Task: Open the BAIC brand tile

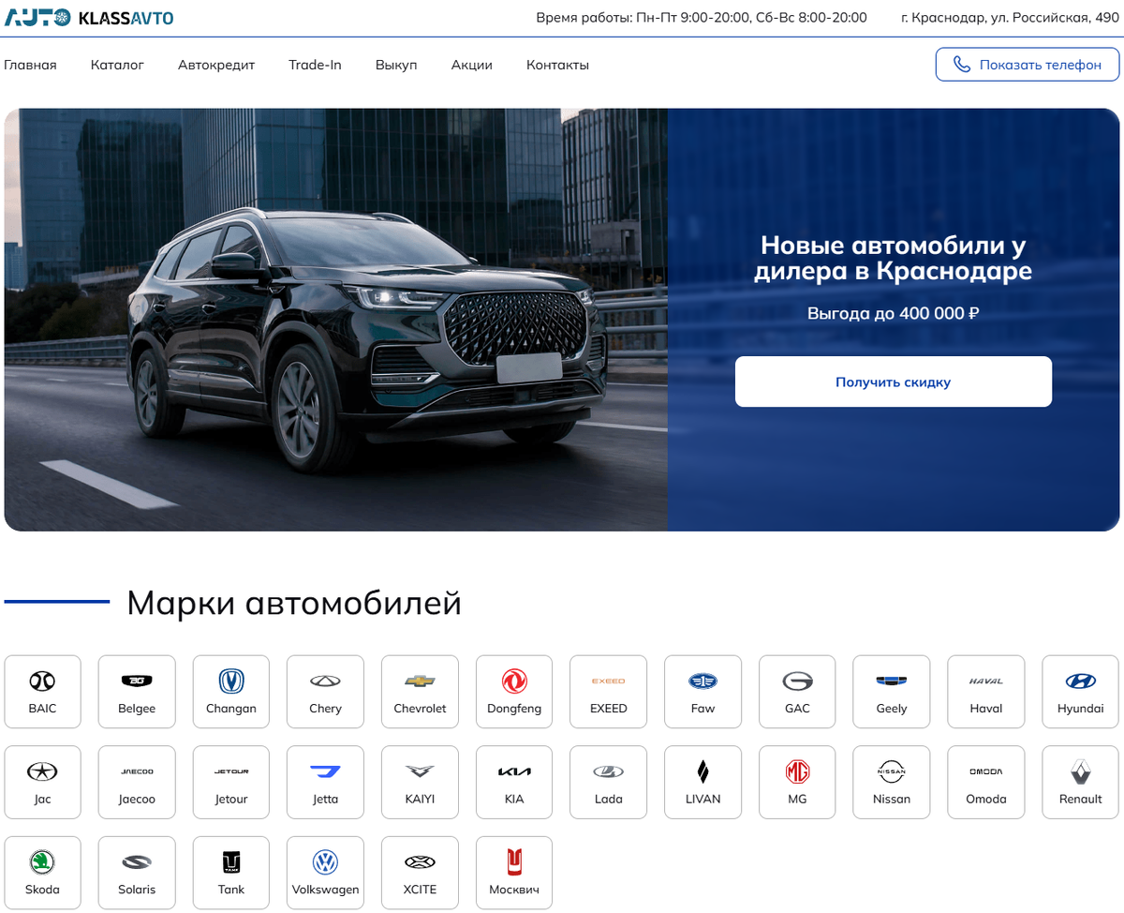Action: [x=42, y=692]
